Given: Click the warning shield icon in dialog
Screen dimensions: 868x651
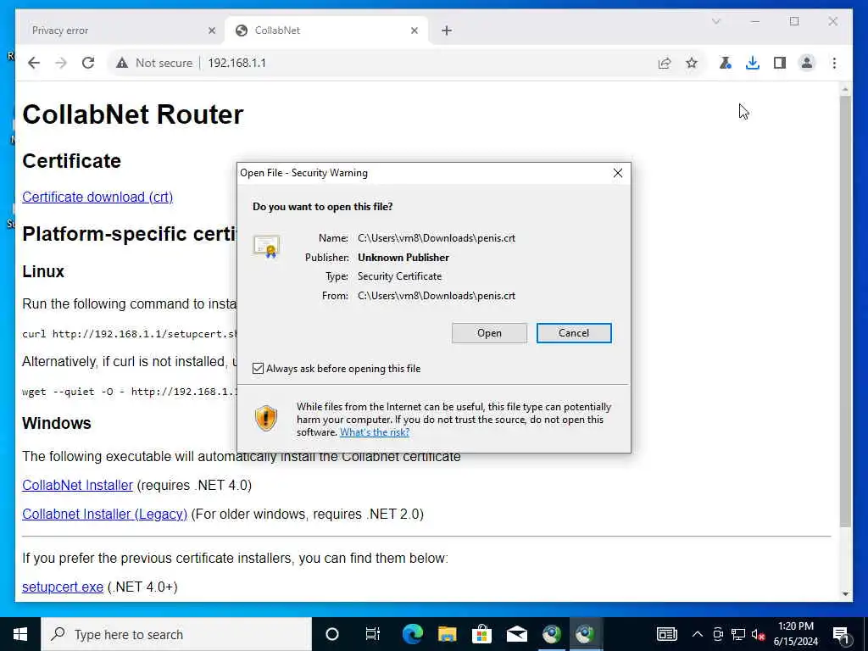Looking at the screenshot, I should click(x=265, y=419).
